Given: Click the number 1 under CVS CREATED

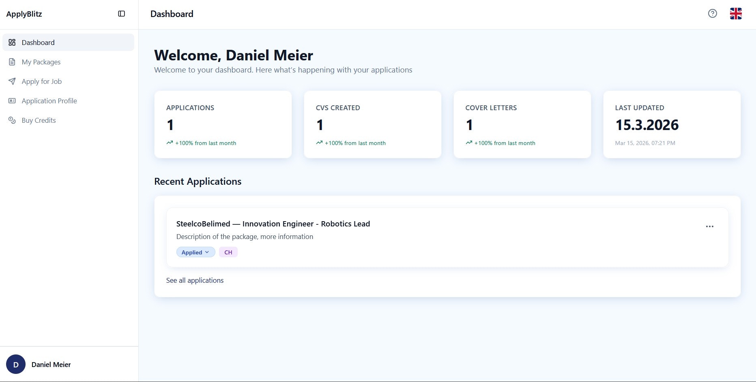Looking at the screenshot, I should point(320,125).
